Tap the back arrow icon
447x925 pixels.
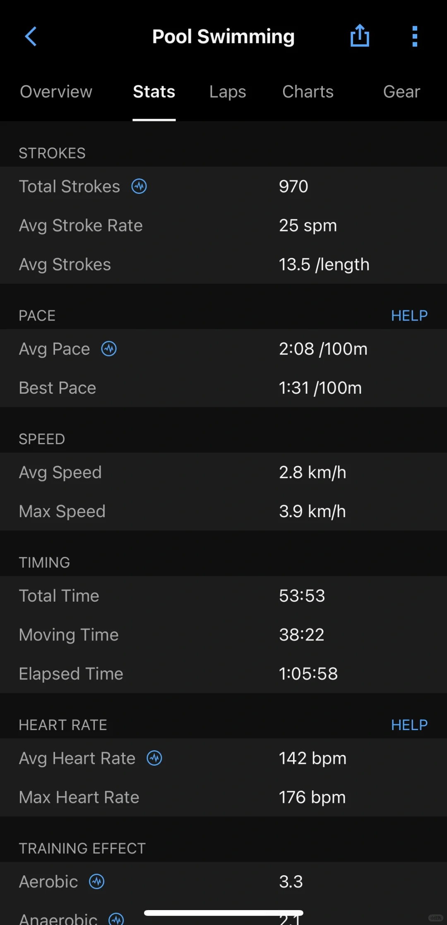pos(31,36)
